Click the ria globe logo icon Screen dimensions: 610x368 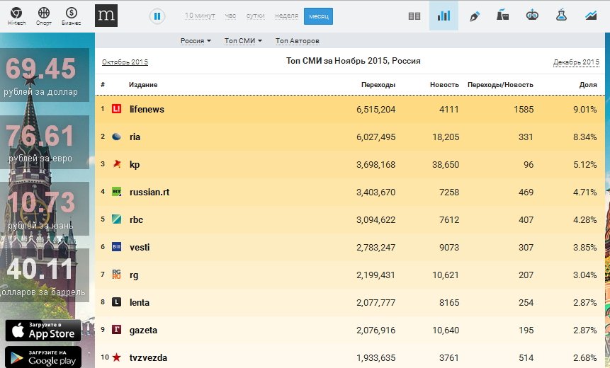pyautogui.click(x=117, y=137)
